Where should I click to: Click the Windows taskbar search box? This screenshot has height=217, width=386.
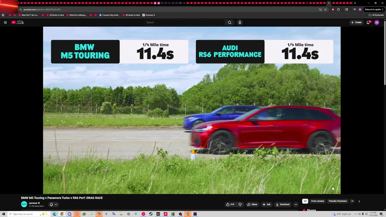pyautogui.click(x=29, y=214)
